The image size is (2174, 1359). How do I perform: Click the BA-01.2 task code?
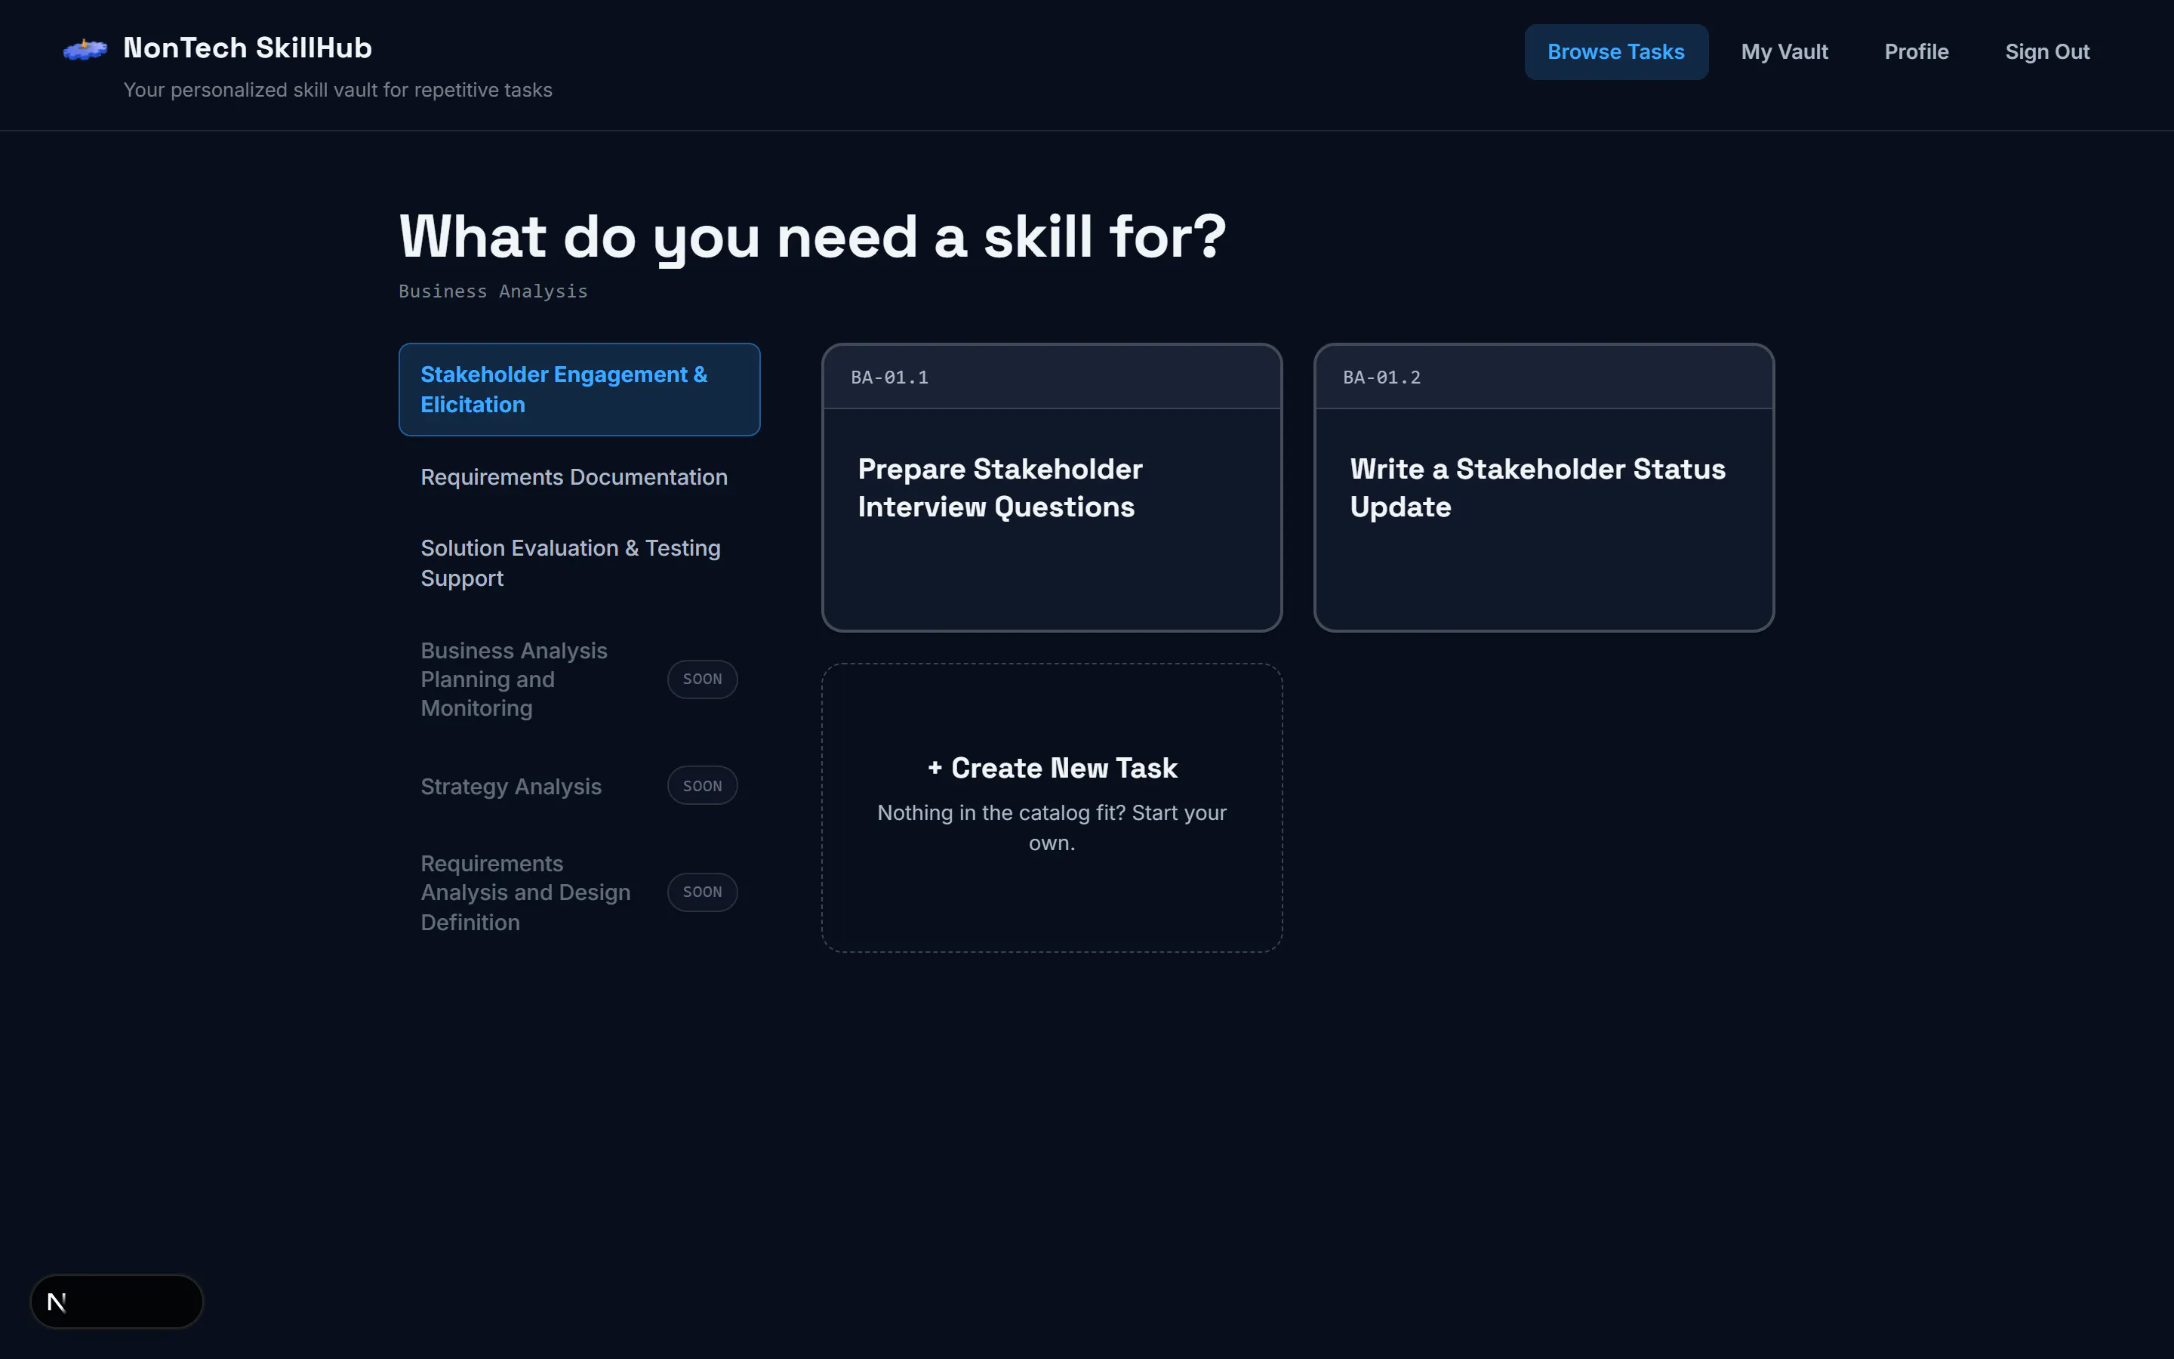(1381, 377)
